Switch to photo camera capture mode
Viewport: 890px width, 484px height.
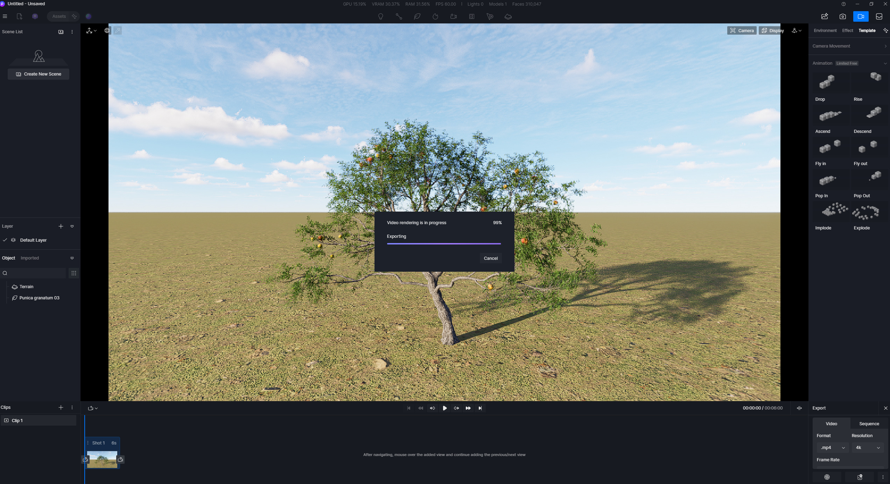click(842, 16)
